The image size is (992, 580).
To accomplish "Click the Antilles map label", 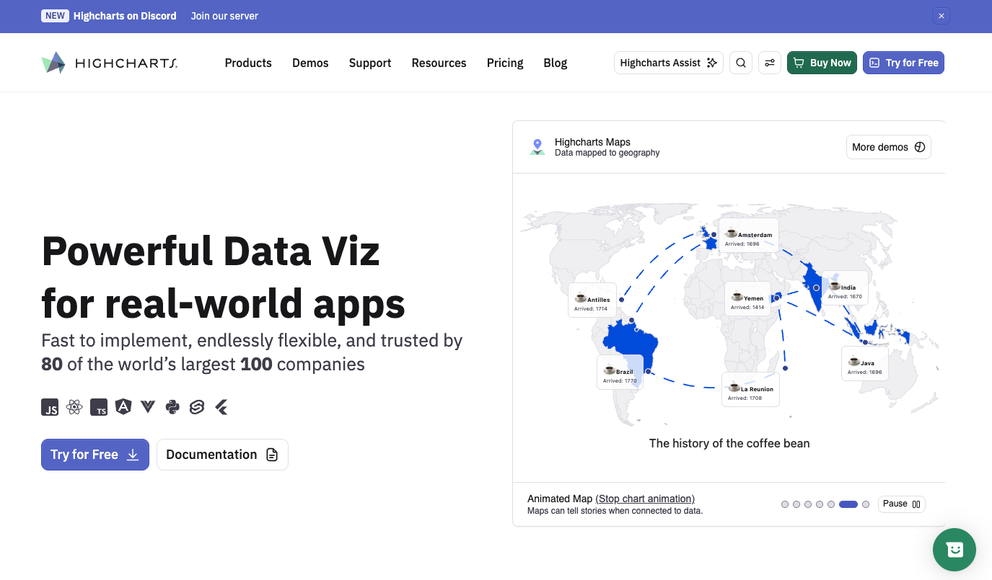I will click(592, 300).
